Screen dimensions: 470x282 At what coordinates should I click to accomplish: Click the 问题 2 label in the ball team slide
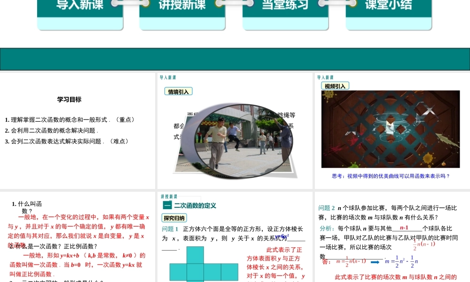(327, 208)
